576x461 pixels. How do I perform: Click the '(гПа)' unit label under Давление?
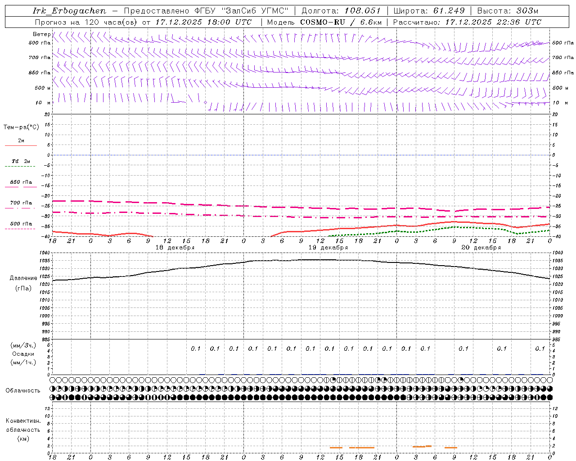point(23,289)
